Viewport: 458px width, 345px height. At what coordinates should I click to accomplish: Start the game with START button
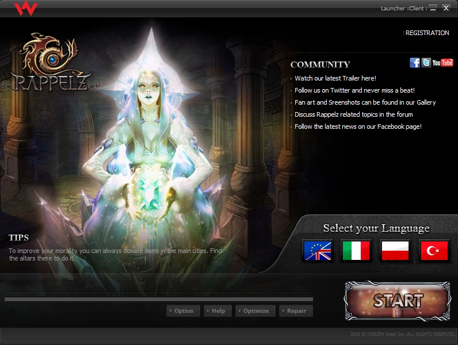(x=398, y=301)
